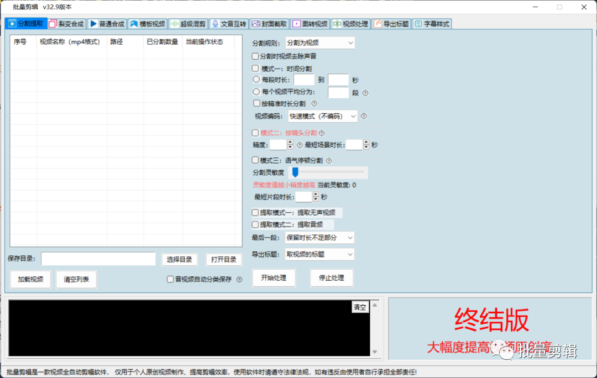Open the 文音互转 tab
This screenshot has height=378, width=597.
point(229,24)
